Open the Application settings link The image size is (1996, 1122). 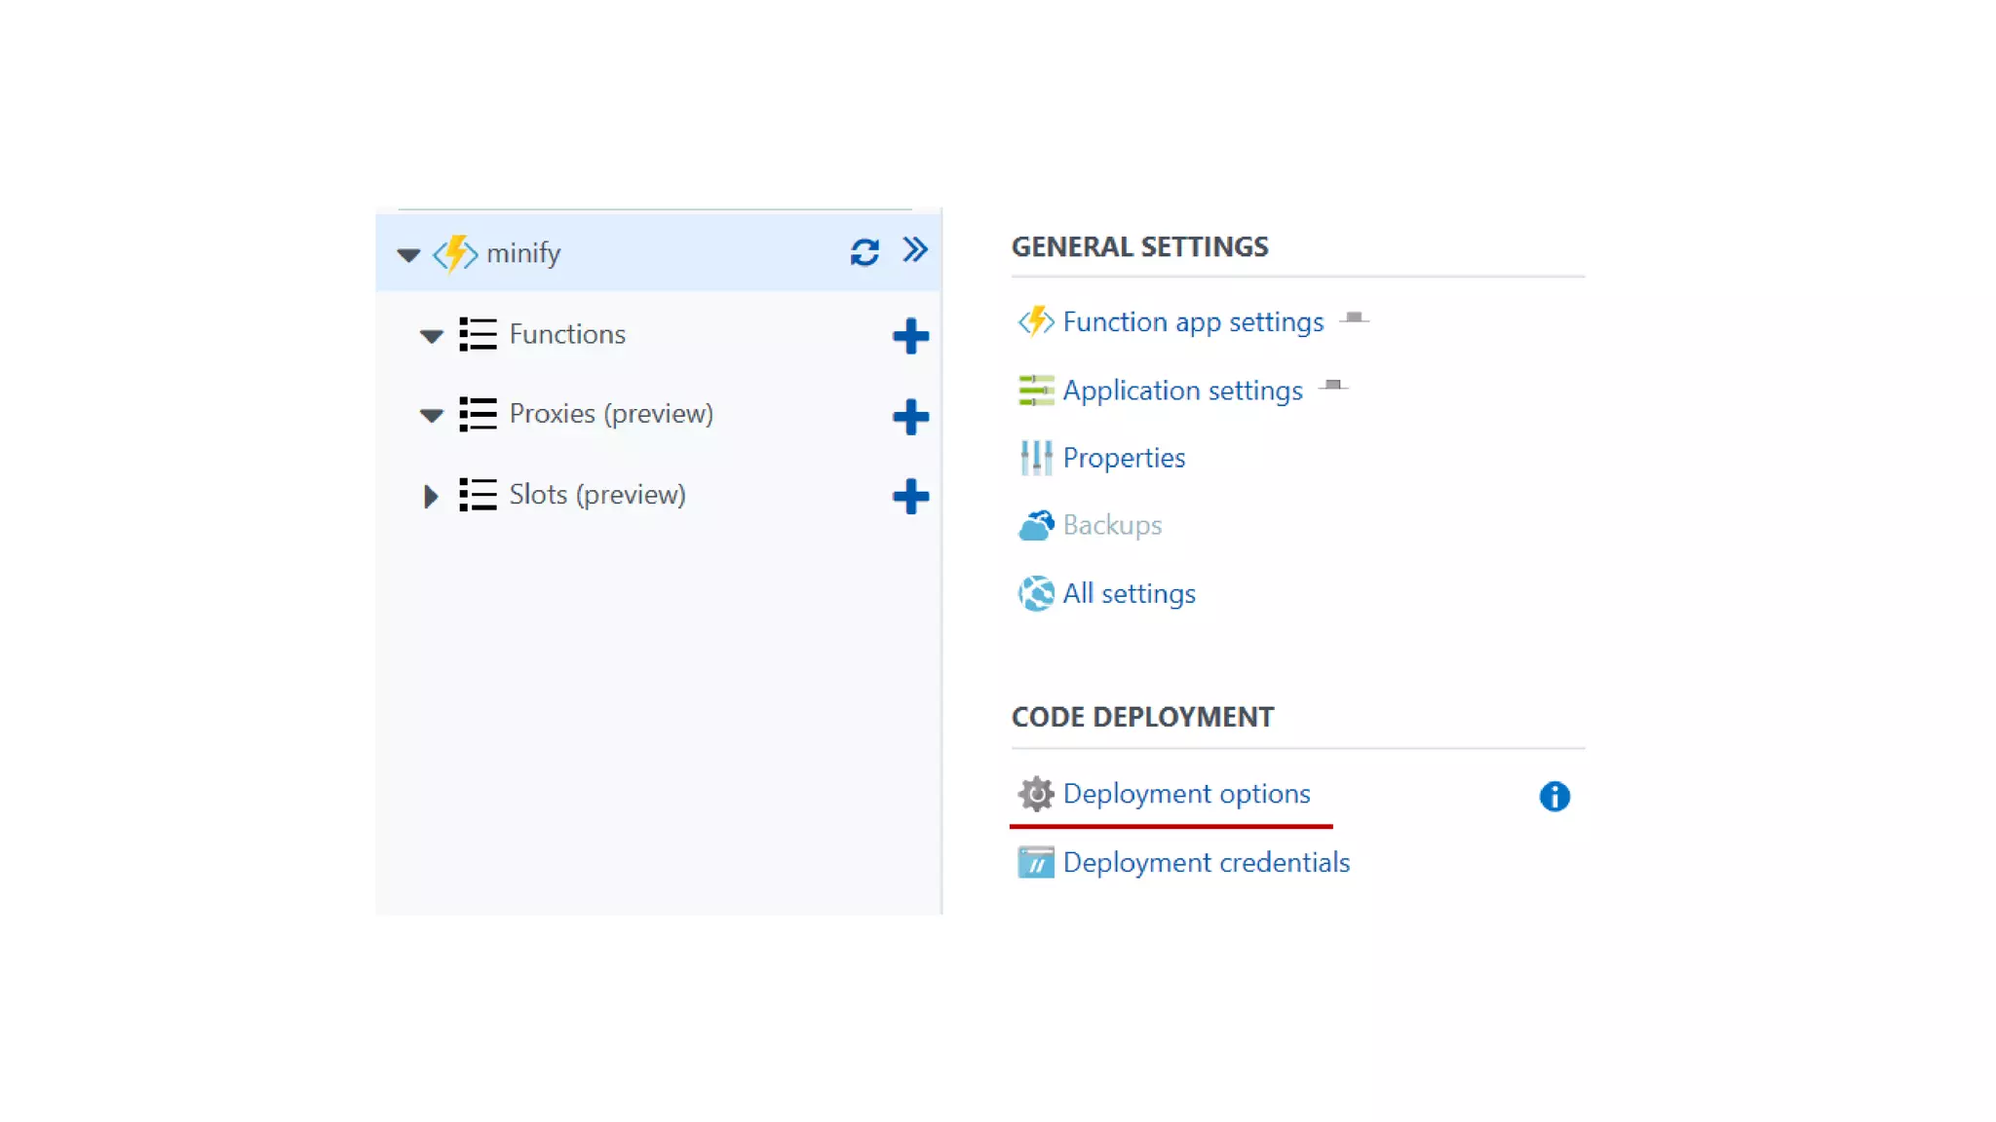[x=1182, y=391]
